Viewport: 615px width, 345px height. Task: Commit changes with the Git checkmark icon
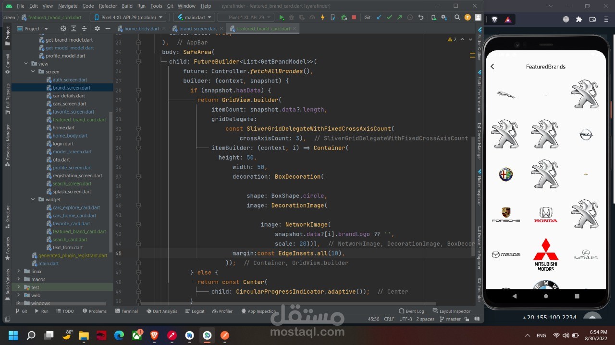tap(389, 17)
